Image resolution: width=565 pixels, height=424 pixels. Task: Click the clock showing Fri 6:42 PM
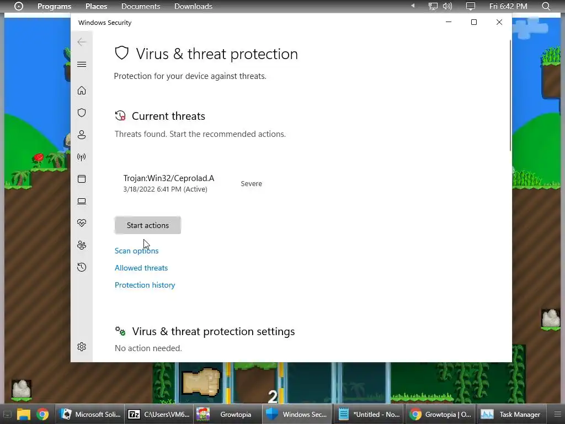click(x=508, y=6)
